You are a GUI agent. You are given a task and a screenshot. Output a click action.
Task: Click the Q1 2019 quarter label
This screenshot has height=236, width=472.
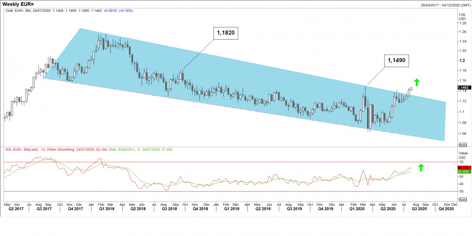pyautogui.click(x=231, y=209)
